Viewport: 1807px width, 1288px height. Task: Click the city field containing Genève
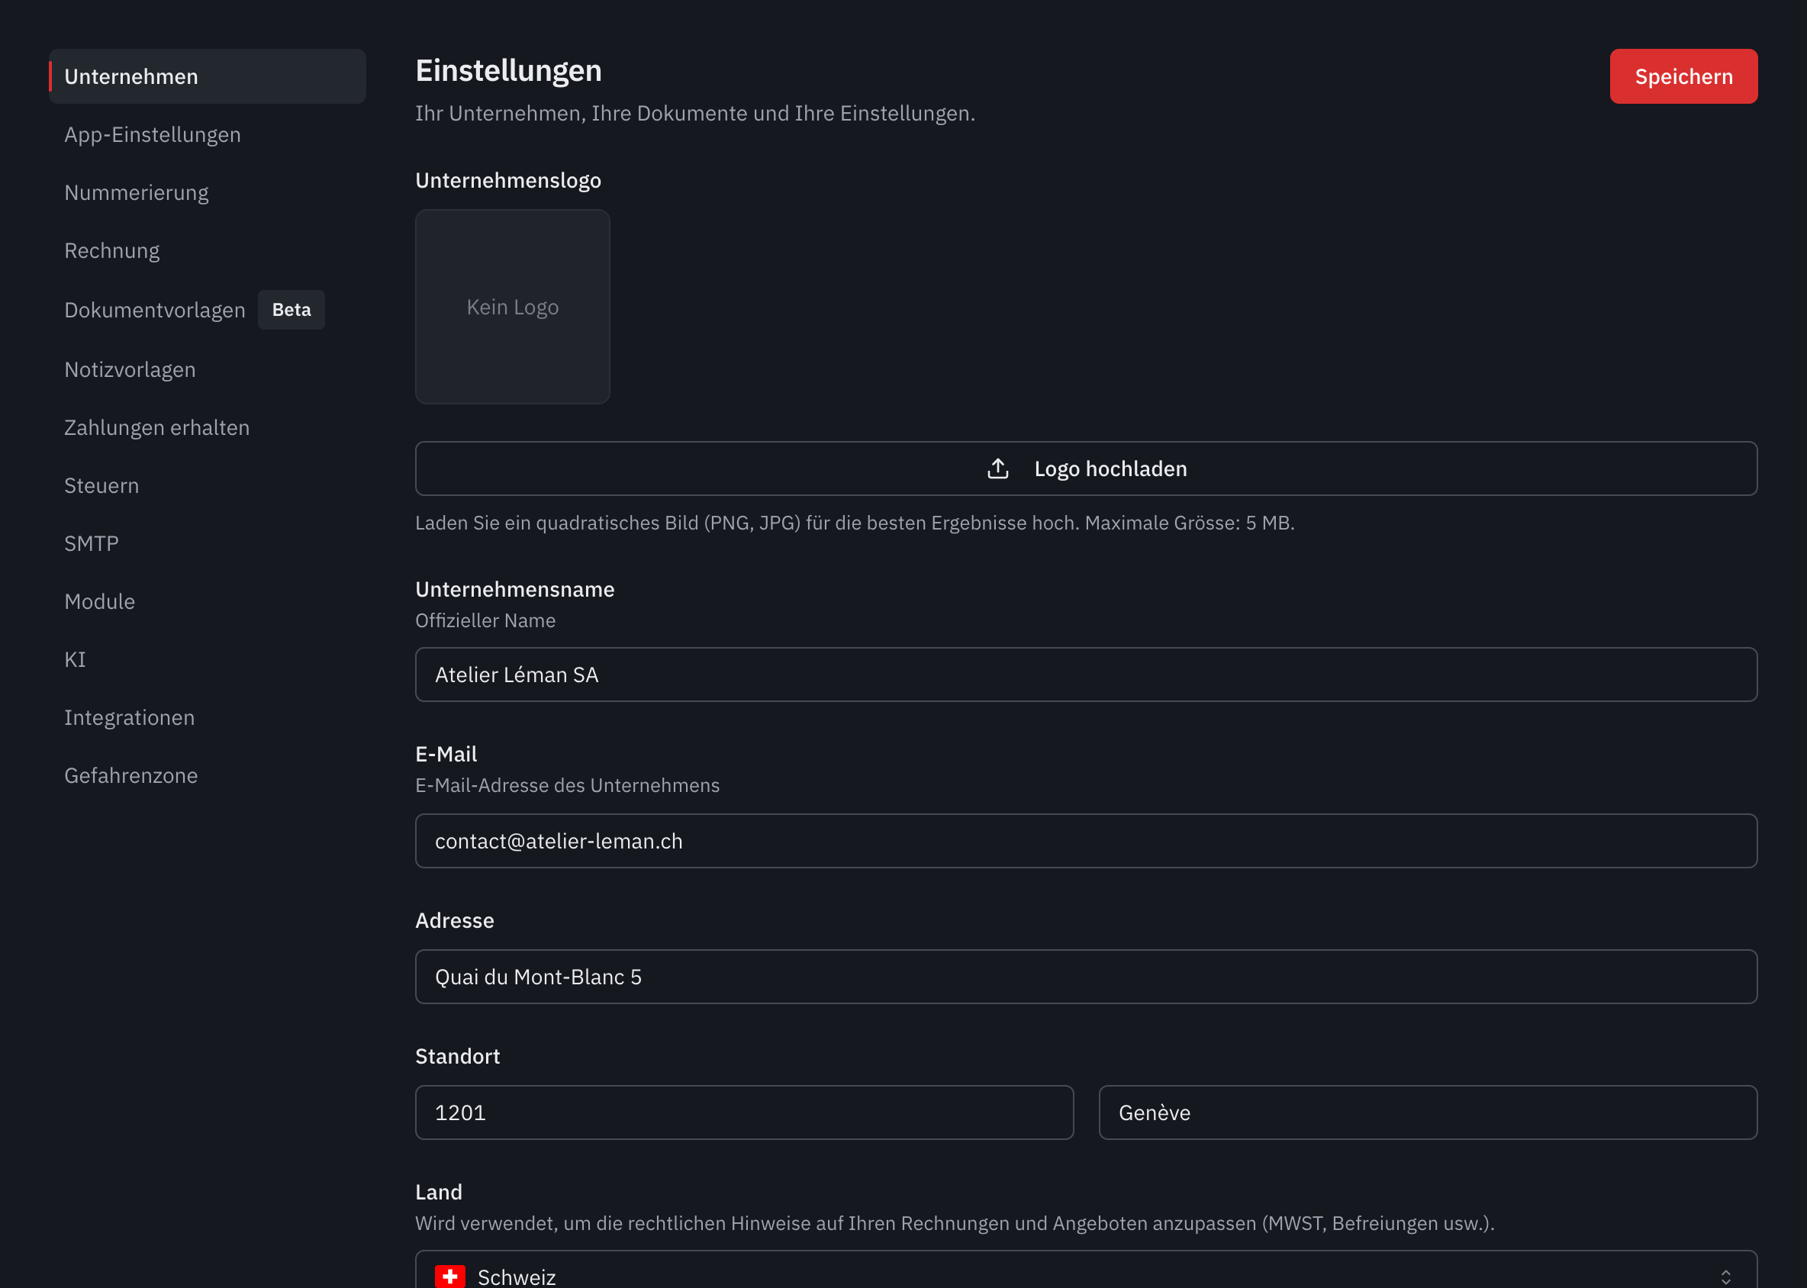pyautogui.click(x=1428, y=1113)
